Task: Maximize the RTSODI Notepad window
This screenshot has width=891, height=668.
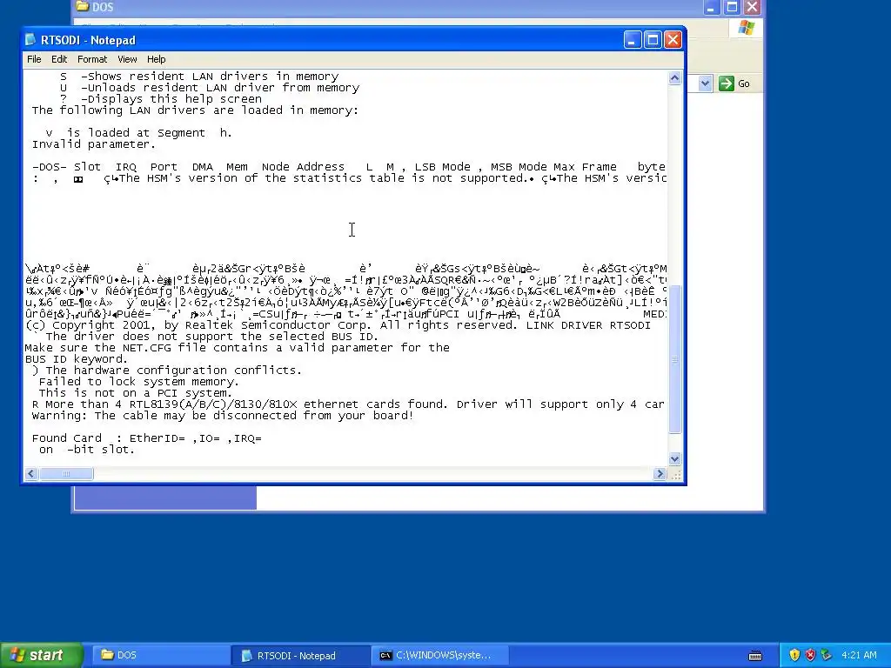Action: [653, 40]
